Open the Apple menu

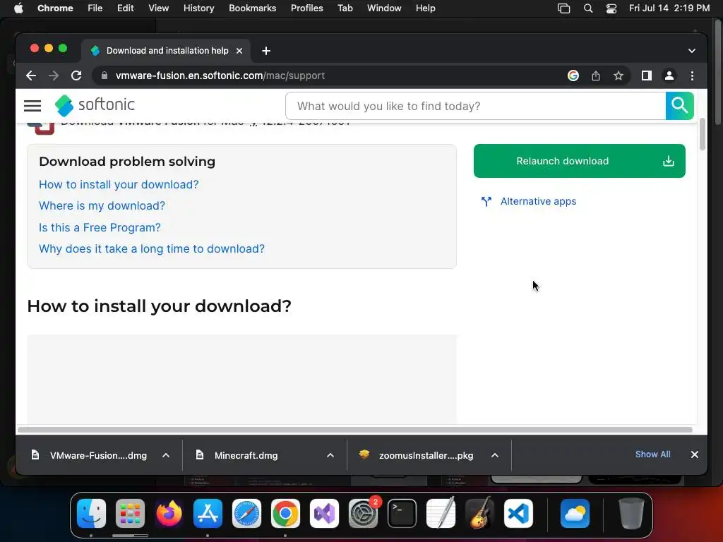(18, 8)
